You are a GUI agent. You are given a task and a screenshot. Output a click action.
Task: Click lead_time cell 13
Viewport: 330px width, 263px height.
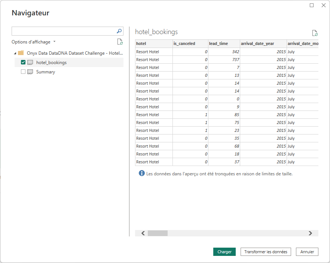pos(224,75)
